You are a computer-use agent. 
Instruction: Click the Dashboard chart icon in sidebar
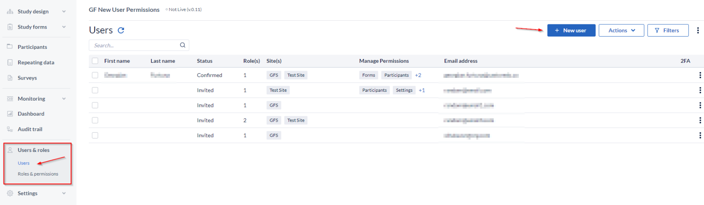pos(10,114)
